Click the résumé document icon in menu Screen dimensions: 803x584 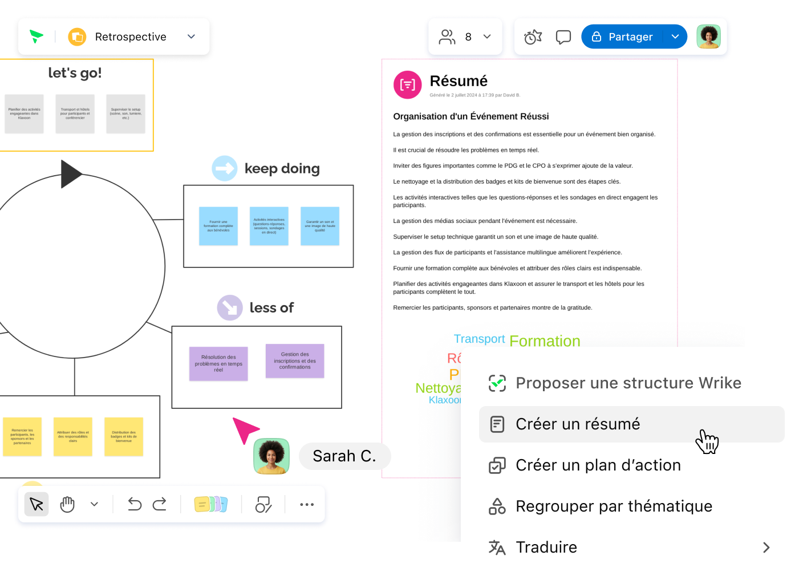[x=497, y=424]
